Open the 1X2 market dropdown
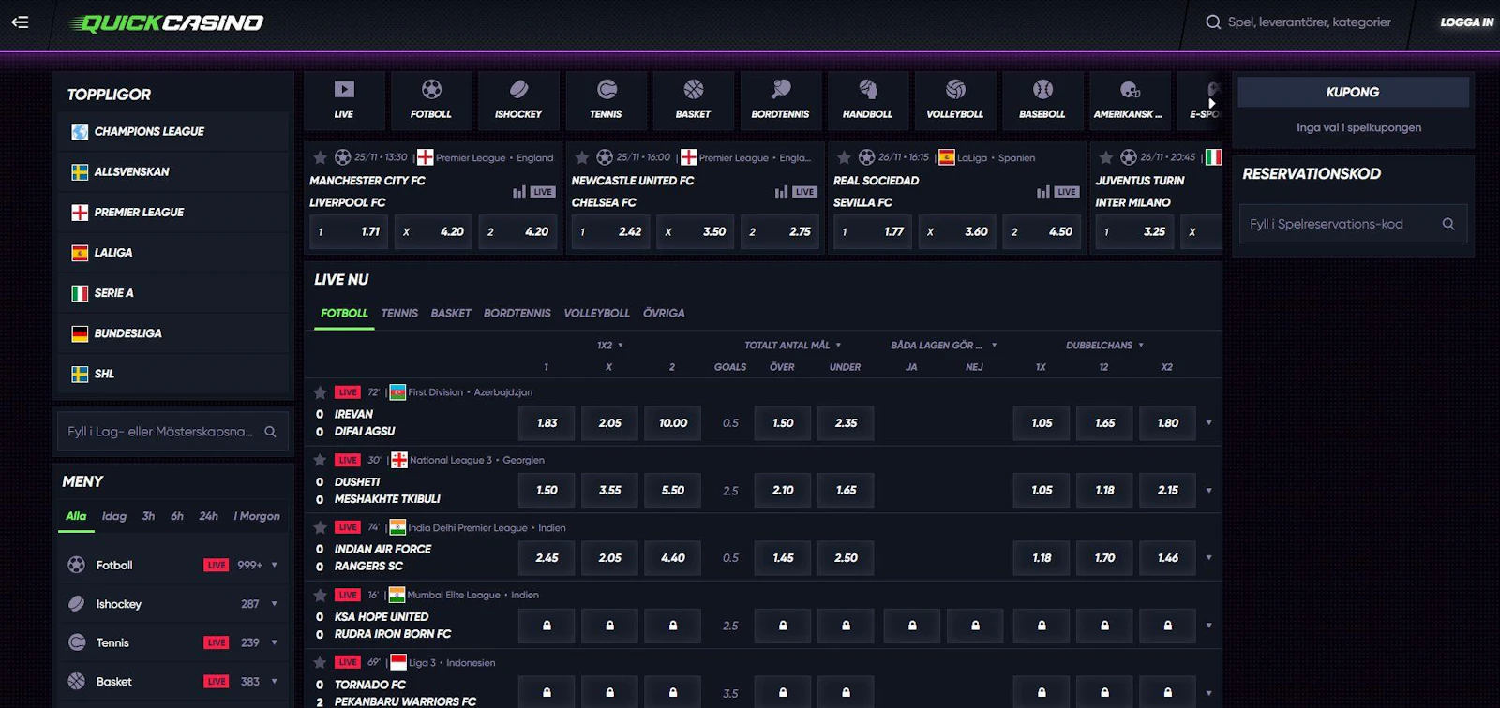 pyautogui.click(x=610, y=346)
